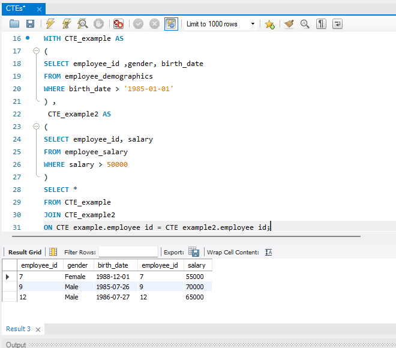Select the row header with arrow indicator
This screenshot has height=348, width=396.
coord(10,277)
